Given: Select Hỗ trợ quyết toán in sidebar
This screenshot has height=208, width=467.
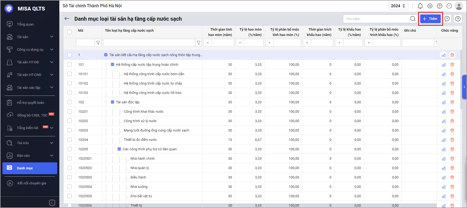Looking at the screenshot, I should pyautogui.click(x=30, y=103).
